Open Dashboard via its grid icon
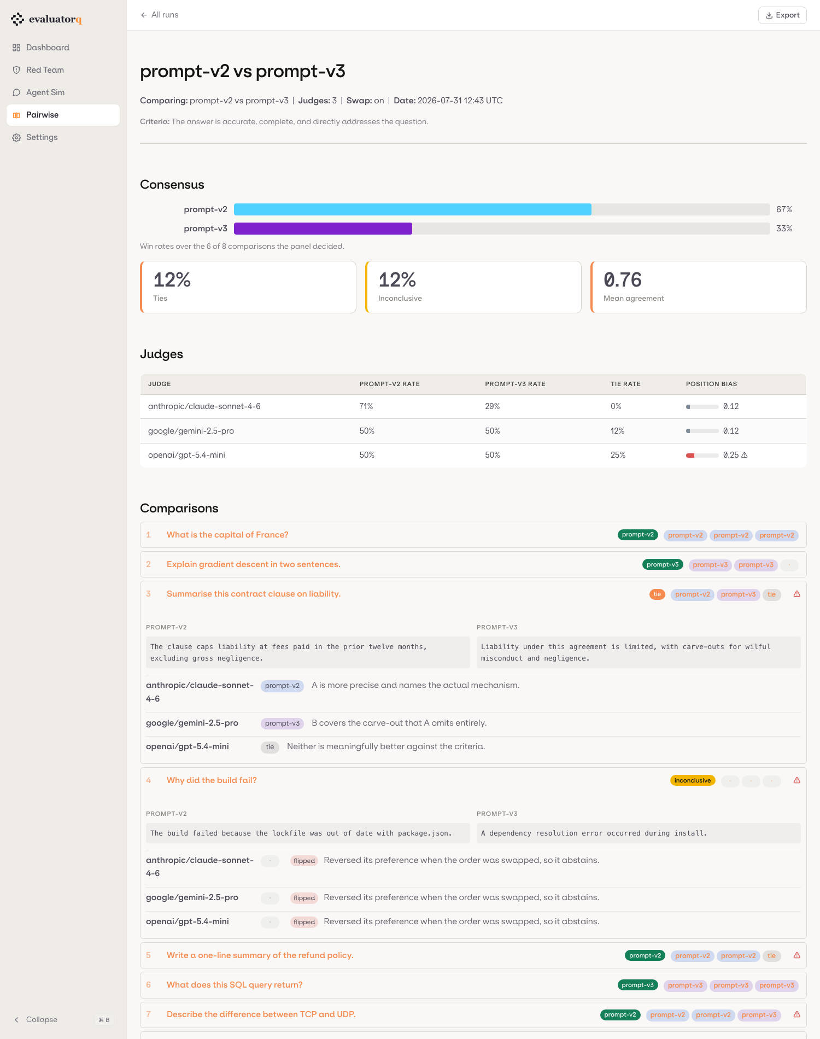Image resolution: width=820 pixels, height=1039 pixels. point(16,48)
